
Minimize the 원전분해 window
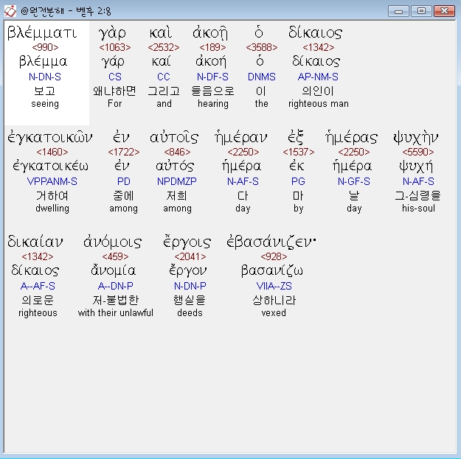398,11
